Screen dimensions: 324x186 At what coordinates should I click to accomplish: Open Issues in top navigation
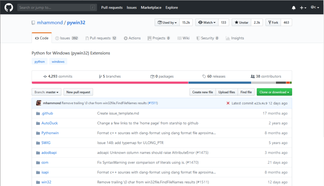pyautogui.click(x=132, y=8)
